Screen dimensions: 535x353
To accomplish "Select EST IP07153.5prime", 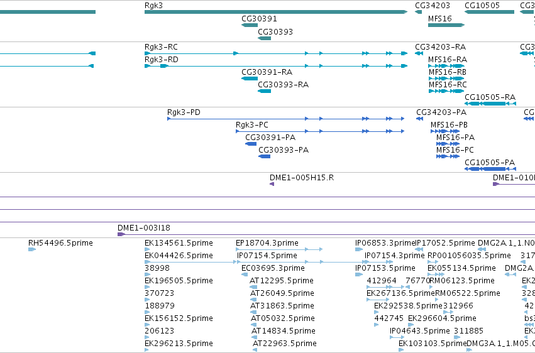I will pyautogui.click(x=358, y=275).
